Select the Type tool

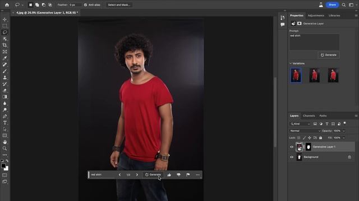point(4,123)
